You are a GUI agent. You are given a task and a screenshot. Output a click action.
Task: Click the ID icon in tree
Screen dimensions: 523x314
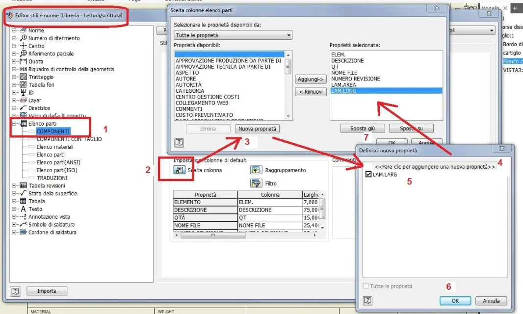click(x=24, y=92)
